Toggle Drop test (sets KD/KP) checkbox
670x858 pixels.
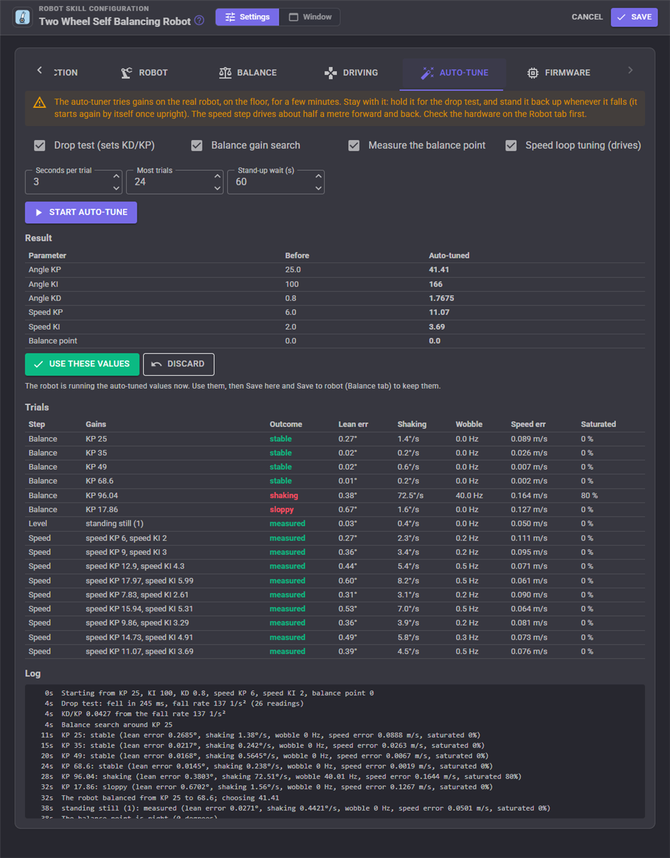[40, 145]
